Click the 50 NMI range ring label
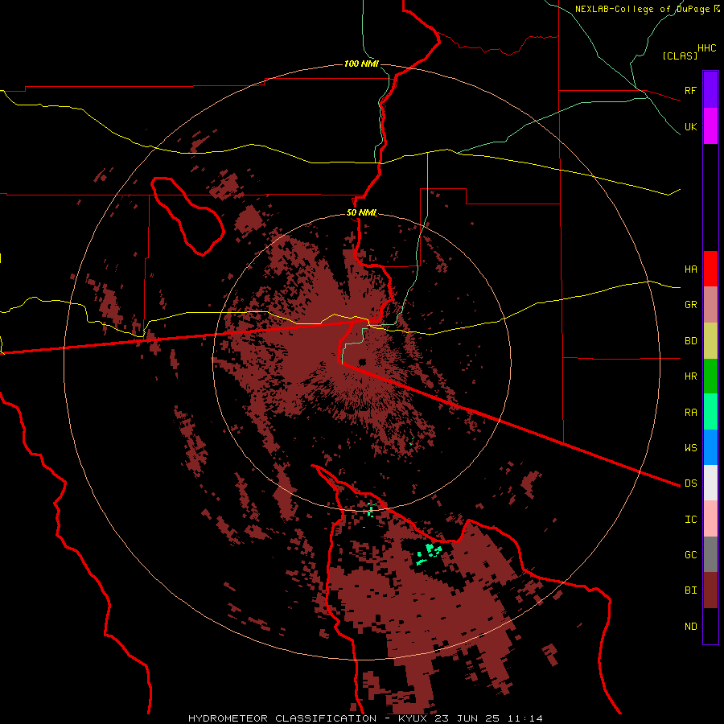 [x=361, y=212]
